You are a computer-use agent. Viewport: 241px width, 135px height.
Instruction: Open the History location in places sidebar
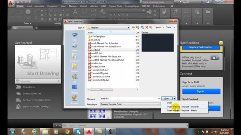click(75, 47)
